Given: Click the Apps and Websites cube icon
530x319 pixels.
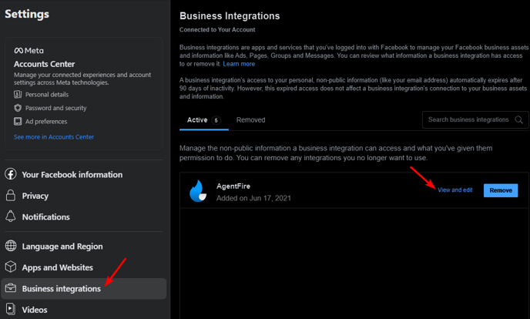Looking at the screenshot, I should pos(11,267).
